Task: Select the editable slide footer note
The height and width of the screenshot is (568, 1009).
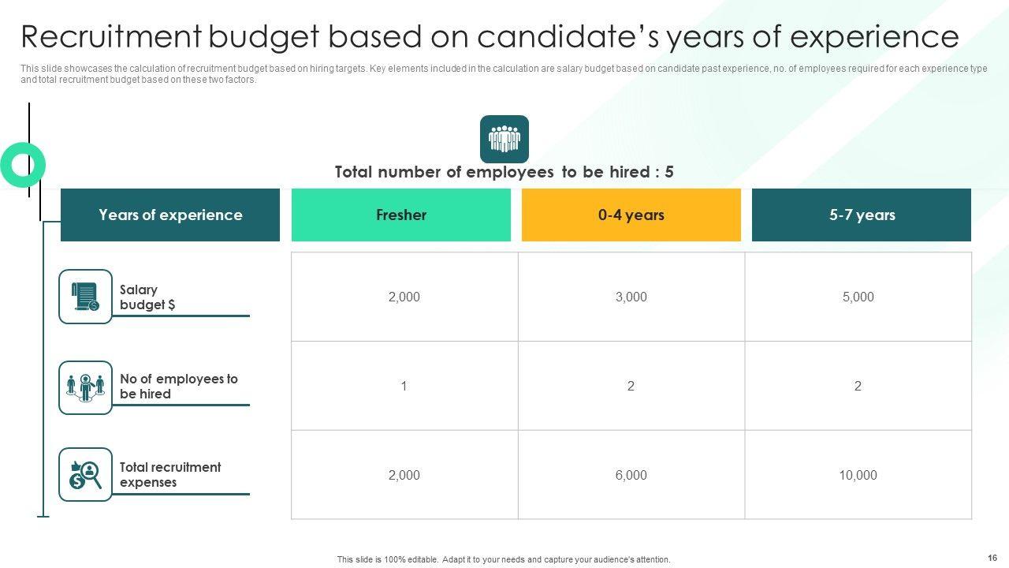Action: tap(504, 559)
